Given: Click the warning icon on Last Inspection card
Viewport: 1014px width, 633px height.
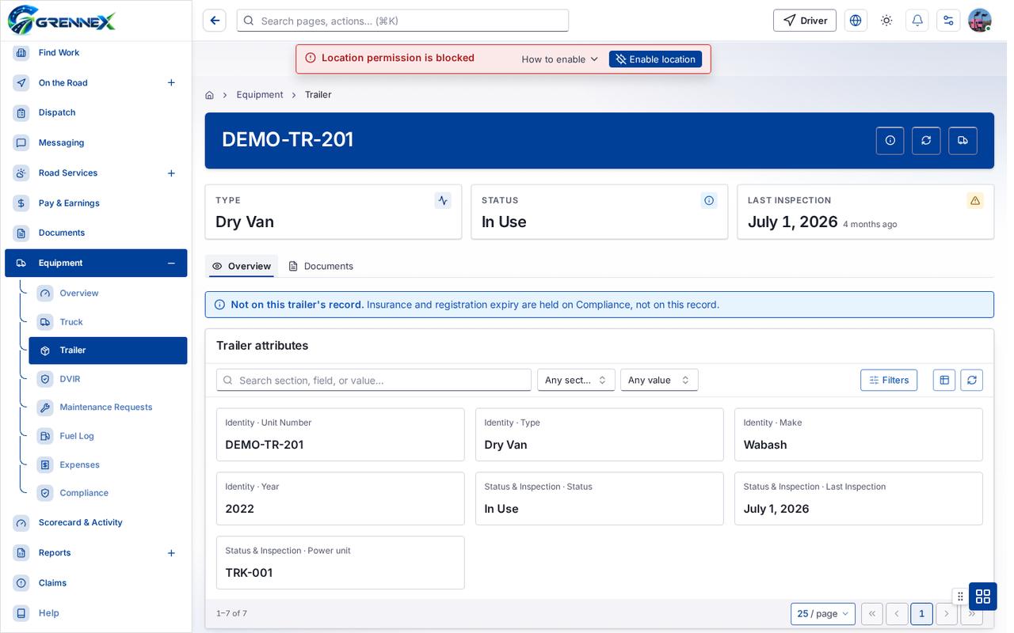Looking at the screenshot, I should pos(975,200).
